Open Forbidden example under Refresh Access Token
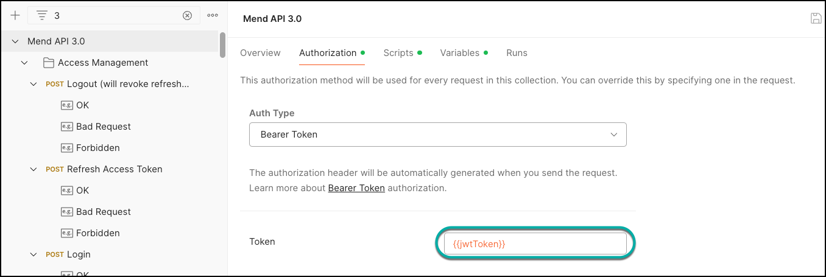Viewport: 826px width, 277px height. click(x=97, y=233)
